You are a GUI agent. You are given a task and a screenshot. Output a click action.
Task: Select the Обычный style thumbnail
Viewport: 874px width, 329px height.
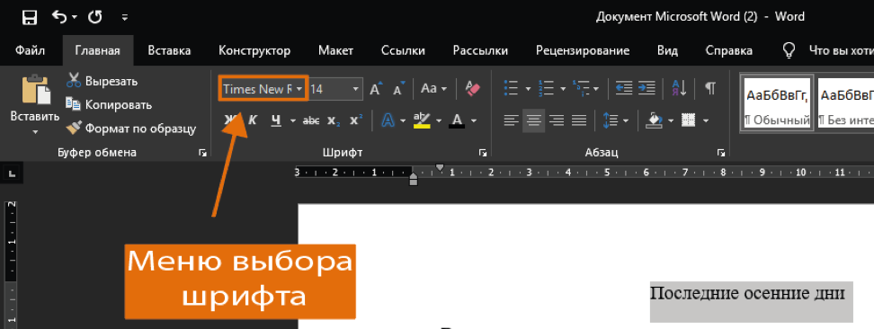777,103
